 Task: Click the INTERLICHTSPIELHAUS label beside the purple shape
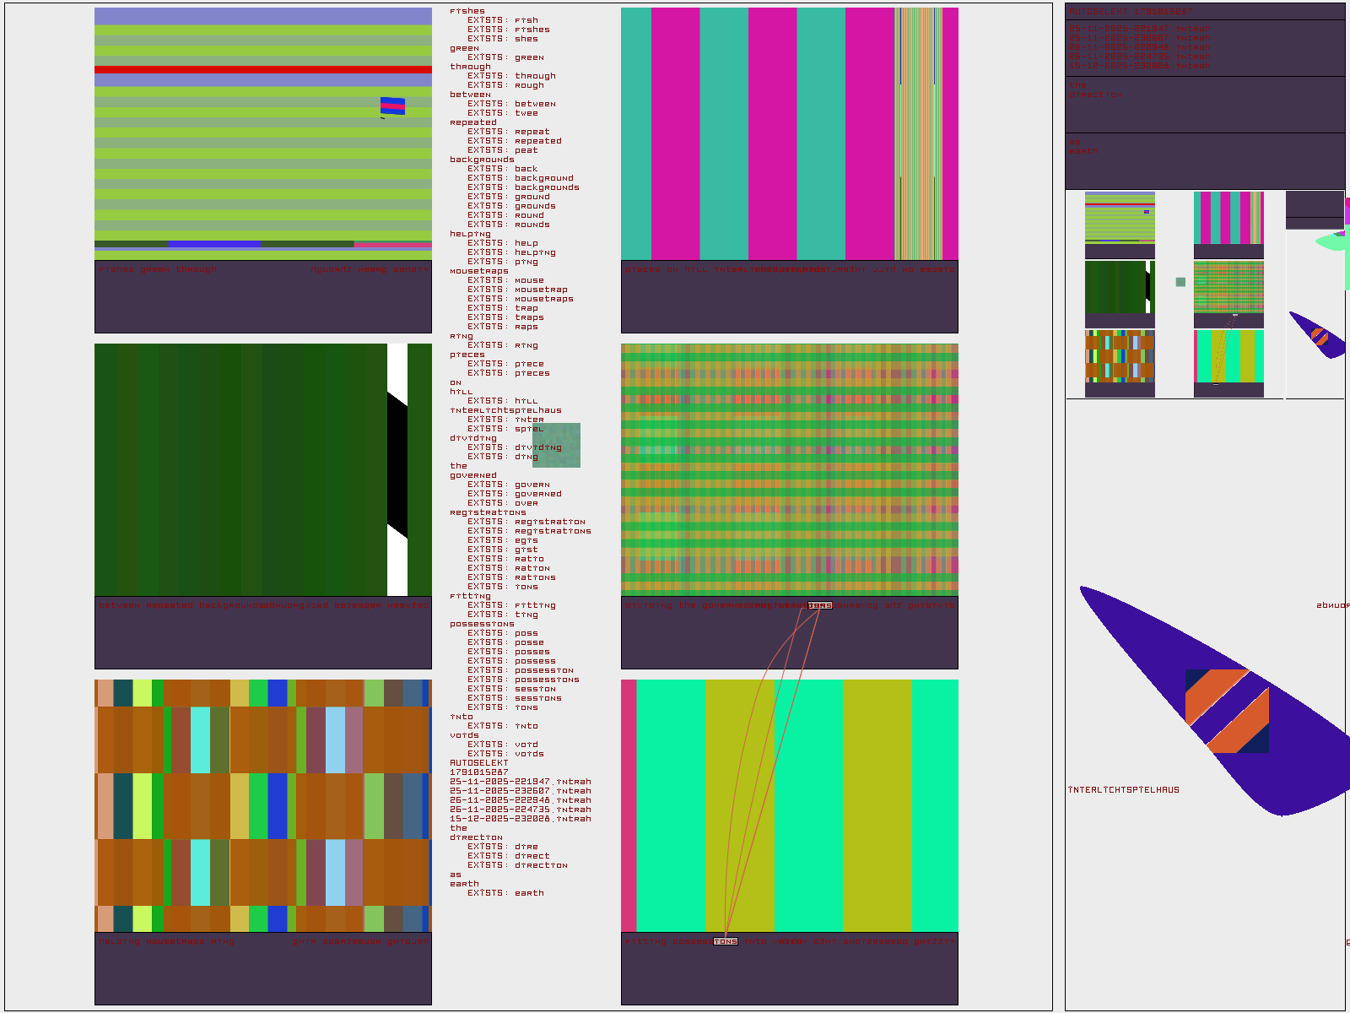(x=1123, y=790)
